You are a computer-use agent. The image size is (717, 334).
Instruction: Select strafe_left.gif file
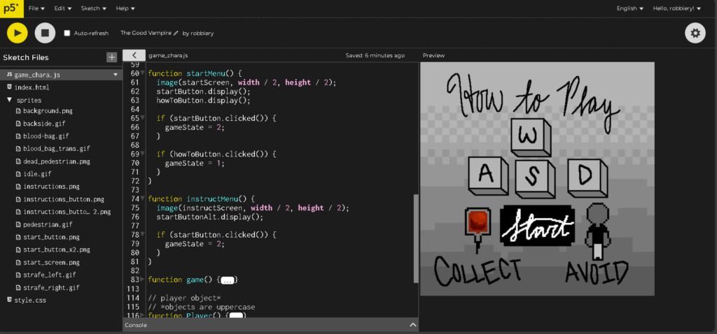(50, 275)
